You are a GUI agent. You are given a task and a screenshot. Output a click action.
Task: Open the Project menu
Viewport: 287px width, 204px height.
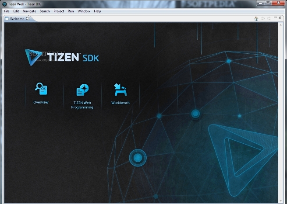(x=59, y=11)
